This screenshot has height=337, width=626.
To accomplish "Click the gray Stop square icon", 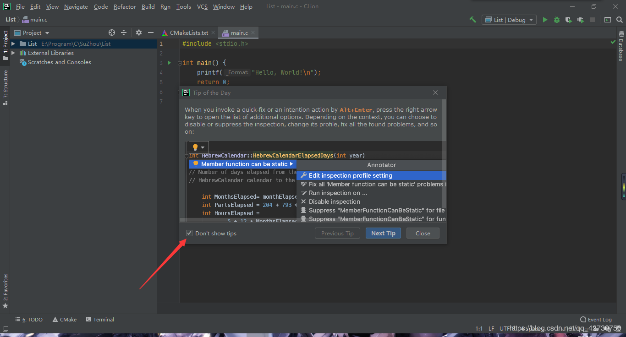I will click(593, 20).
